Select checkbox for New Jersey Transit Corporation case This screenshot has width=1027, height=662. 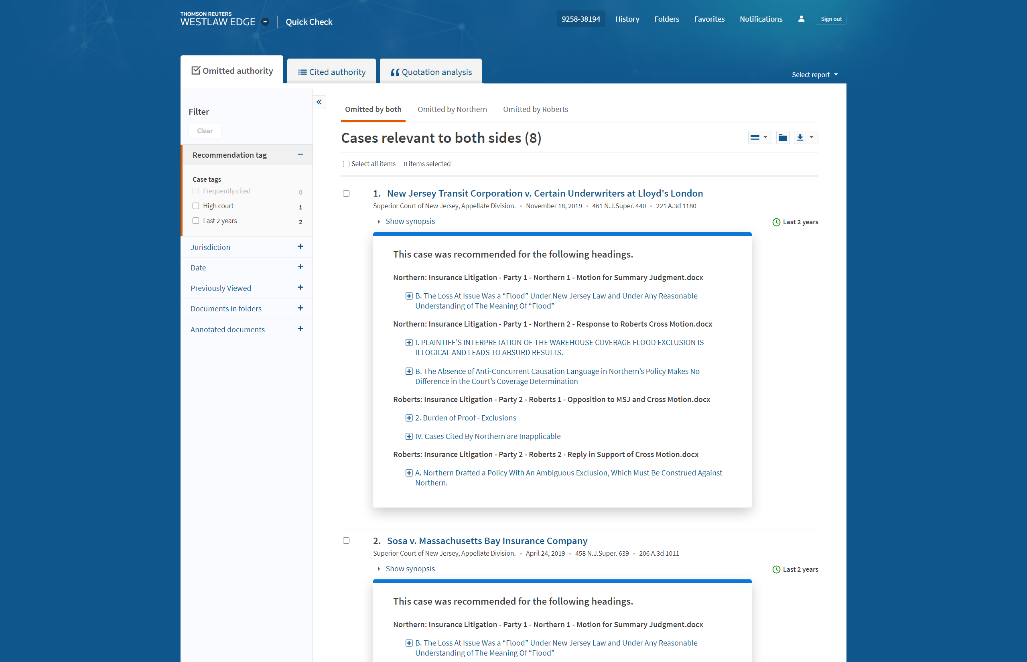coord(346,193)
